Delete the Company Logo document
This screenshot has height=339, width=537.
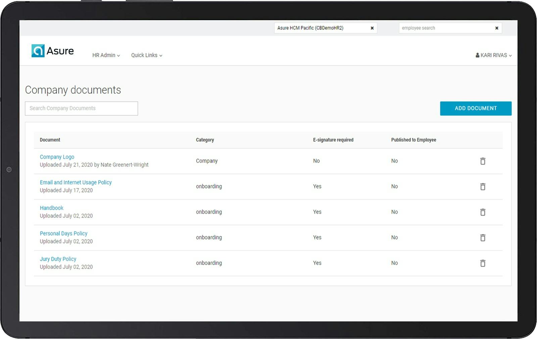point(483,161)
